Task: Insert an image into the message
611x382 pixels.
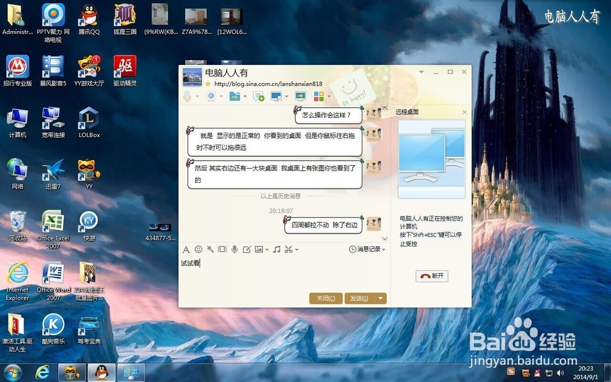Action: tap(260, 249)
